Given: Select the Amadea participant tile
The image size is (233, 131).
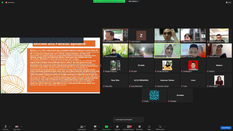Looking at the screenshot, I should [x=180, y=95].
